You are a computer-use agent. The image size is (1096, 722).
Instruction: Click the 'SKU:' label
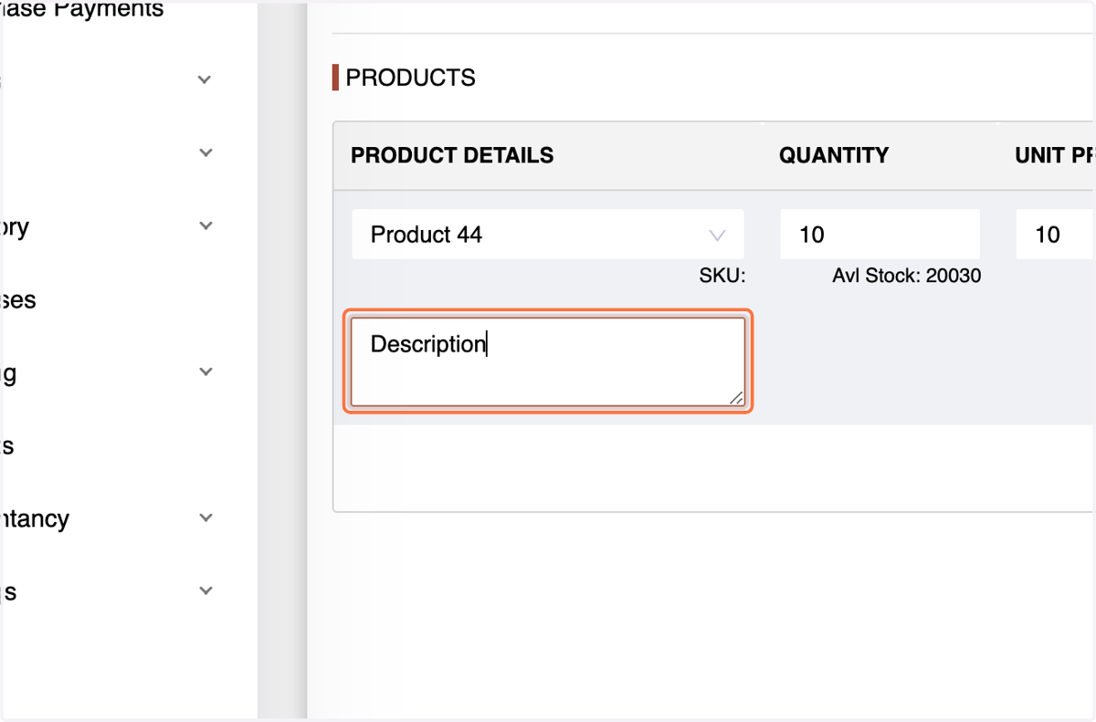[x=722, y=276]
